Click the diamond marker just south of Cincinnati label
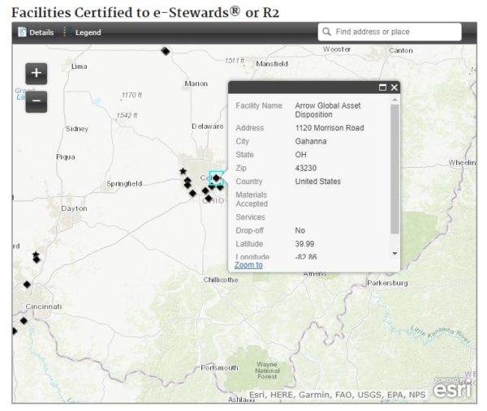 coord(24,320)
